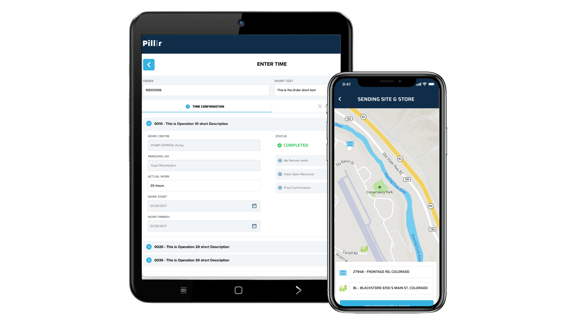Click the Actual Work hours input field

[x=203, y=185]
